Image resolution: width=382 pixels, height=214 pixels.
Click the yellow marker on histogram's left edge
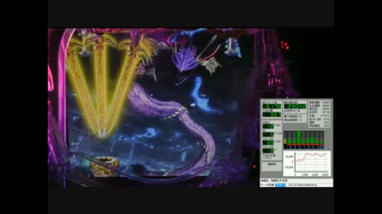coord(285,141)
